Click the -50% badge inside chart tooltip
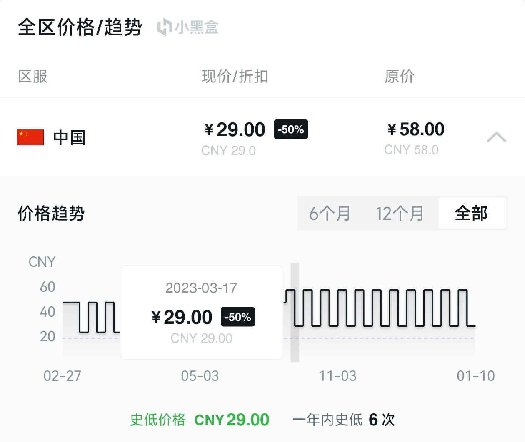The width and height of the screenshot is (525, 442). click(x=237, y=317)
